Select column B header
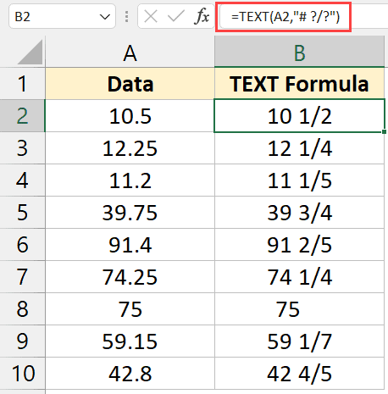The width and height of the screenshot is (388, 394). coord(299,53)
